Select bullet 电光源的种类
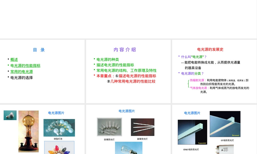The width and height of the screenshot is (257, 154). point(108,60)
